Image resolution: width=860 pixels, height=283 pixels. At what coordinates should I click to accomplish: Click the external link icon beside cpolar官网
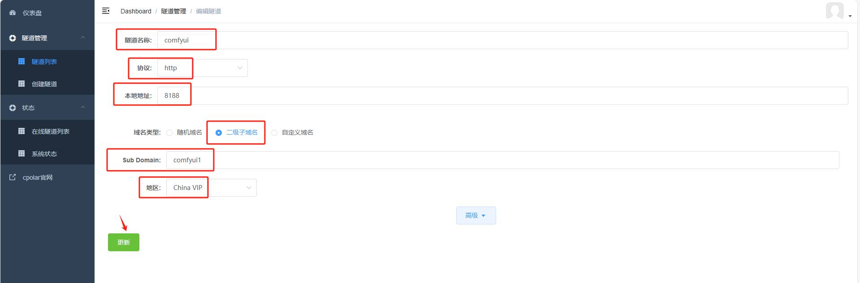(x=13, y=177)
